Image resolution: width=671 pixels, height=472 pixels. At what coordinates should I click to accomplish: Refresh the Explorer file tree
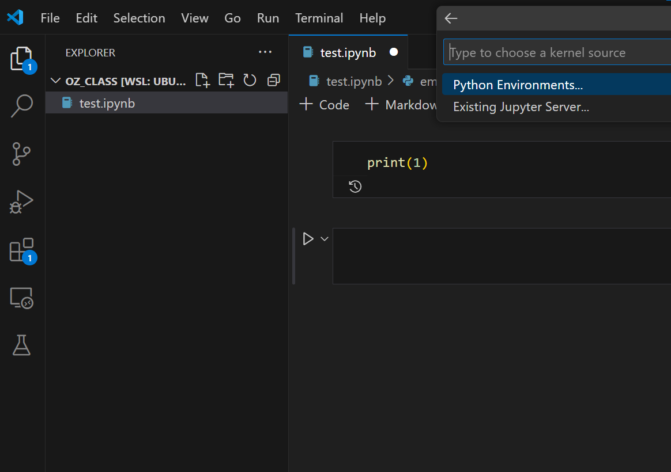[x=250, y=81]
